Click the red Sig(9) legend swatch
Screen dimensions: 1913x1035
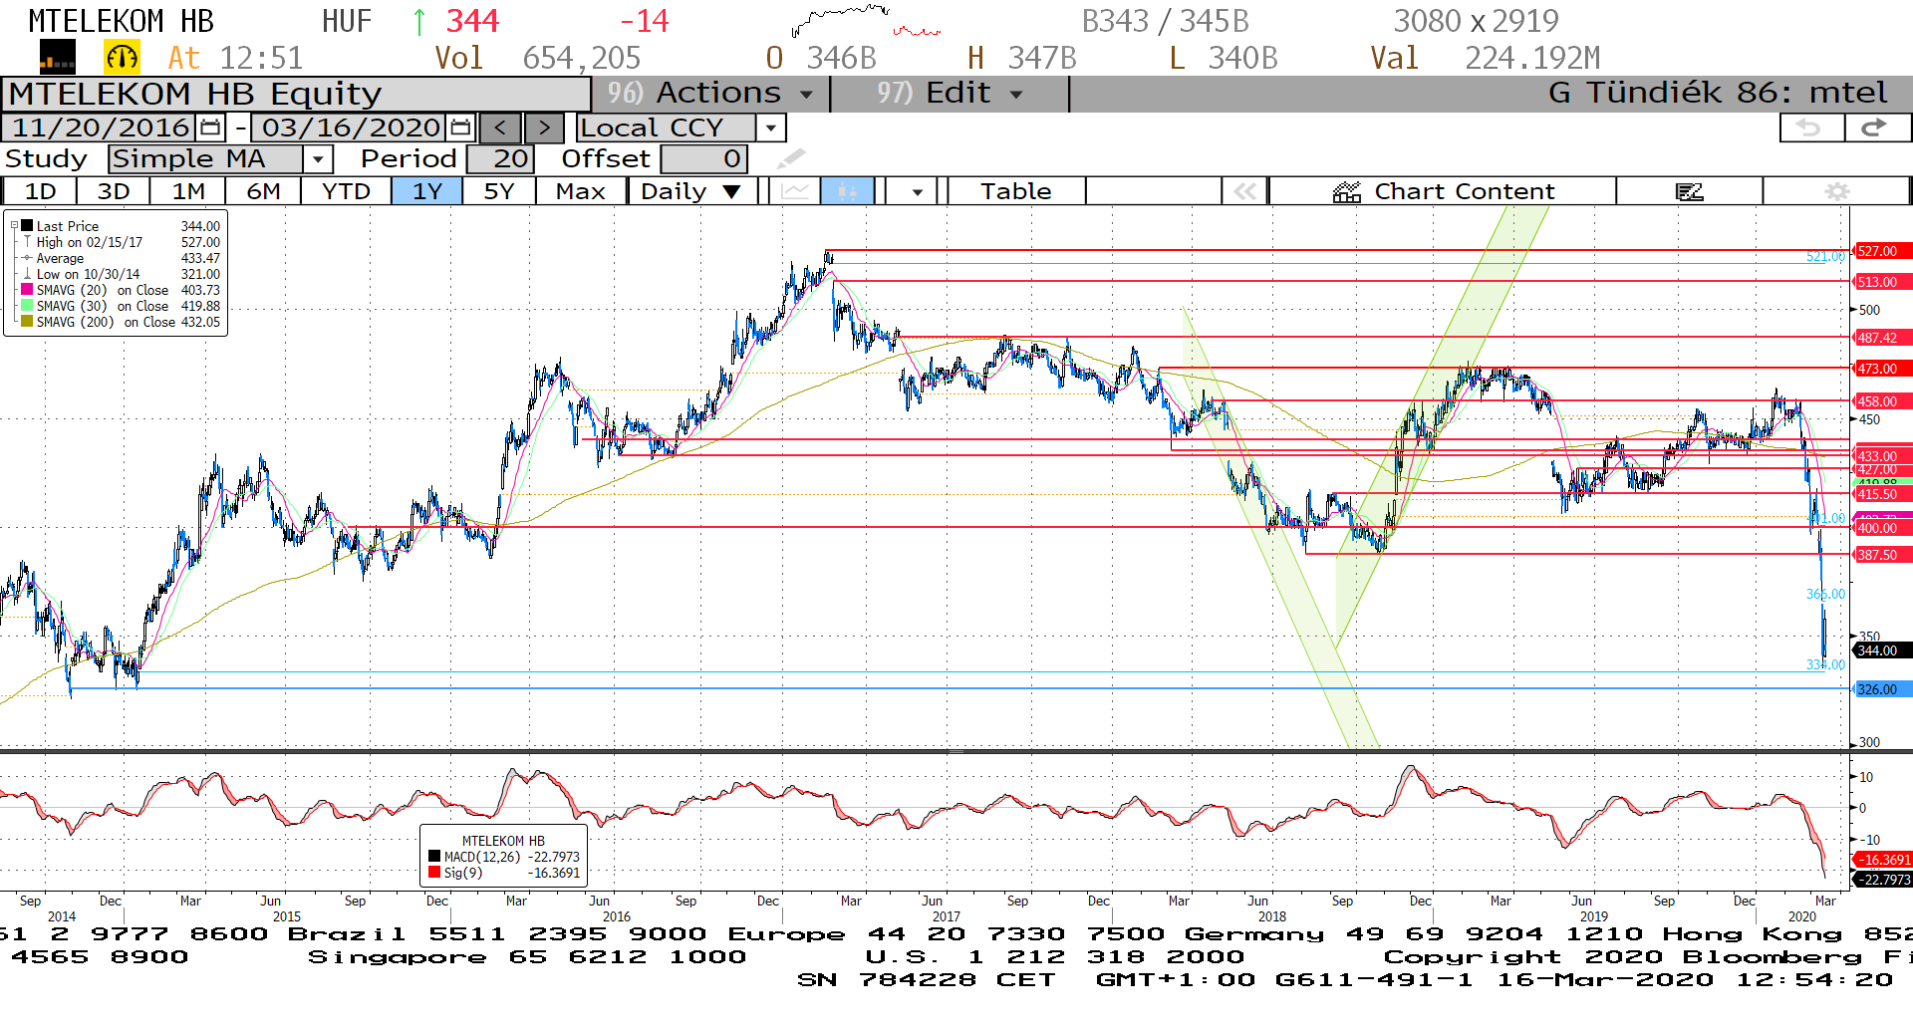(434, 873)
